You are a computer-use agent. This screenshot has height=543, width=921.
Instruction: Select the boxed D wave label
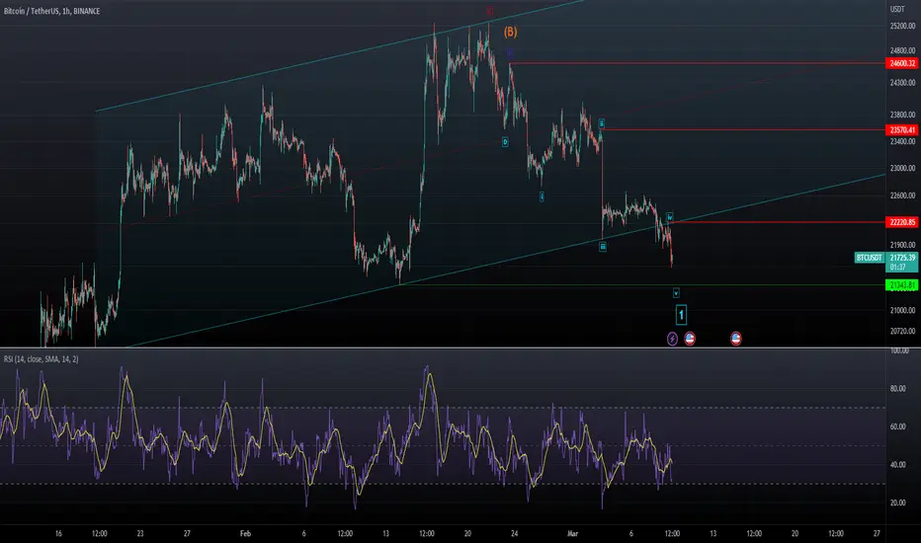point(505,142)
